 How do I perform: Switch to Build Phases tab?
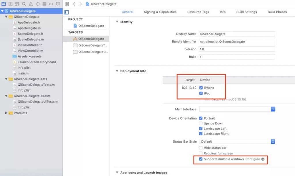277,12
